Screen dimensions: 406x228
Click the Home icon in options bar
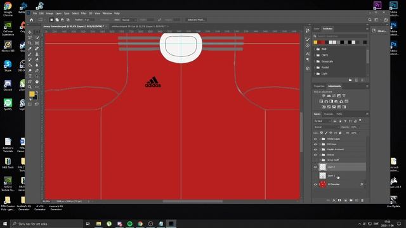pyautogui.click(x=32, y=20)
